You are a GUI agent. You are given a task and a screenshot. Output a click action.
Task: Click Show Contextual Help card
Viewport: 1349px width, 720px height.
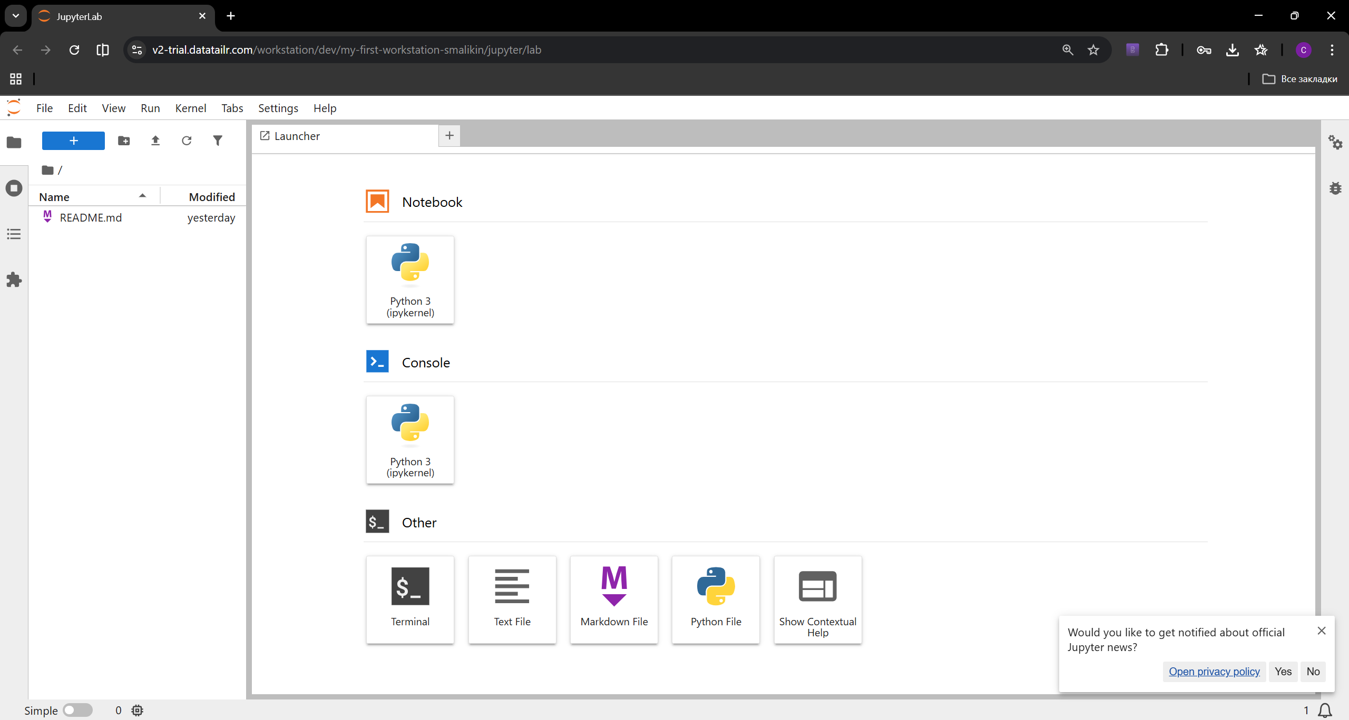(x=818, y=599)
